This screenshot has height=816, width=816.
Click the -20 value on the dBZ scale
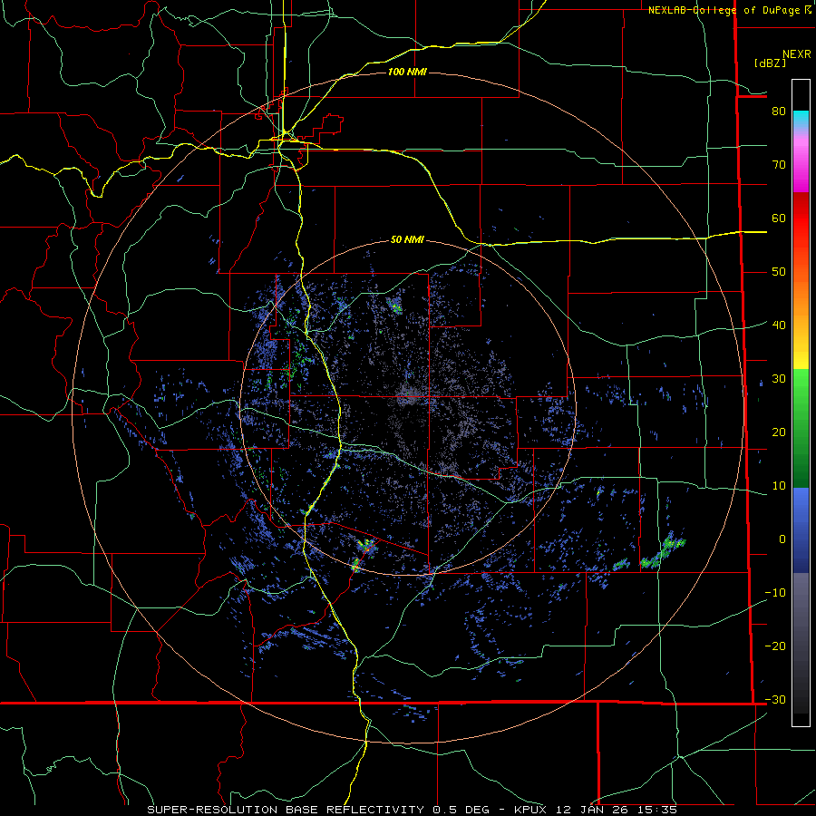tap(775, 646)
